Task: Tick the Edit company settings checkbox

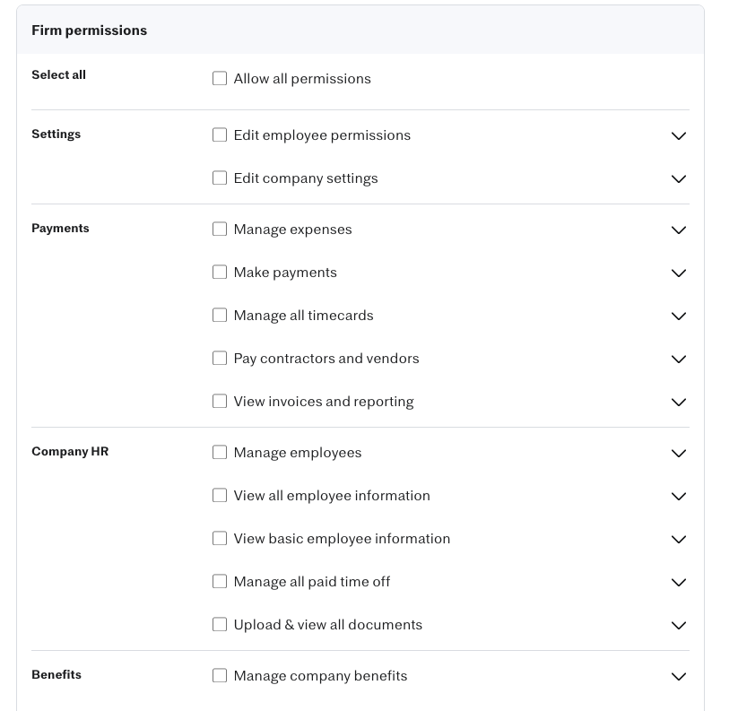Action: [220, 178]
